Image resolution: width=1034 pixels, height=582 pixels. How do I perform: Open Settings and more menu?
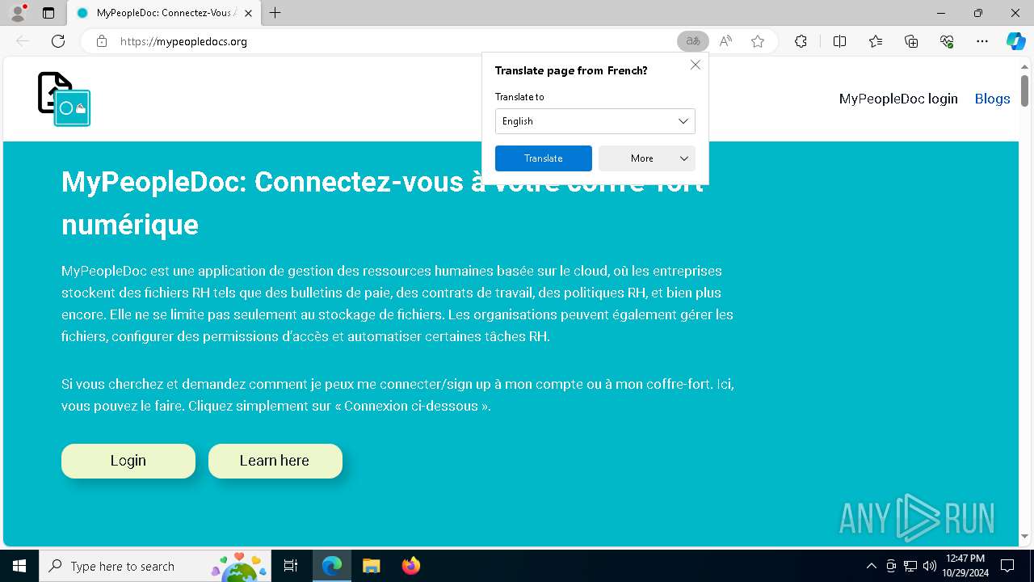point(982,41)
